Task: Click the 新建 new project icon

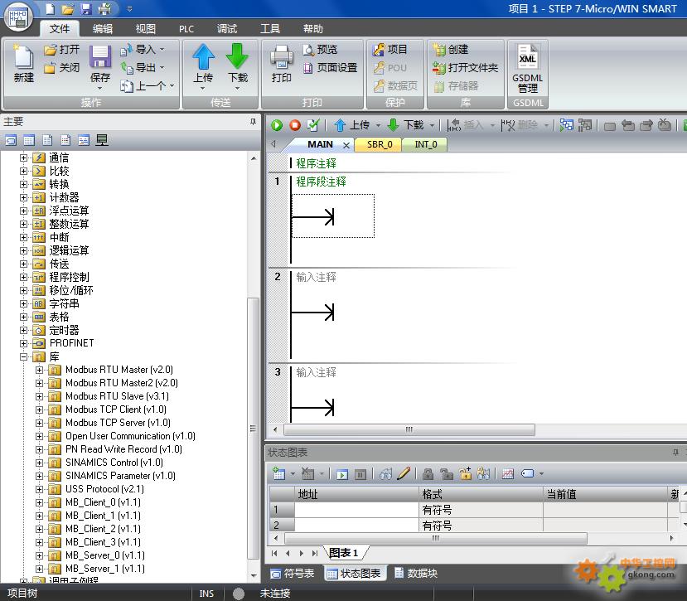Action: (x=23, y=57)
